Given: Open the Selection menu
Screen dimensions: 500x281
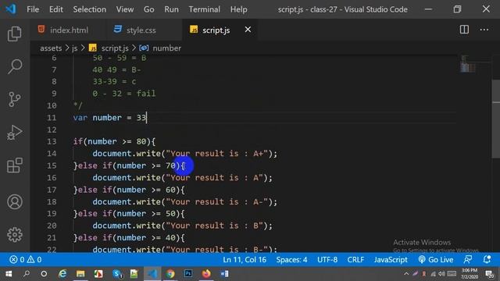Looking at the screenshot, I should (90, 9).
